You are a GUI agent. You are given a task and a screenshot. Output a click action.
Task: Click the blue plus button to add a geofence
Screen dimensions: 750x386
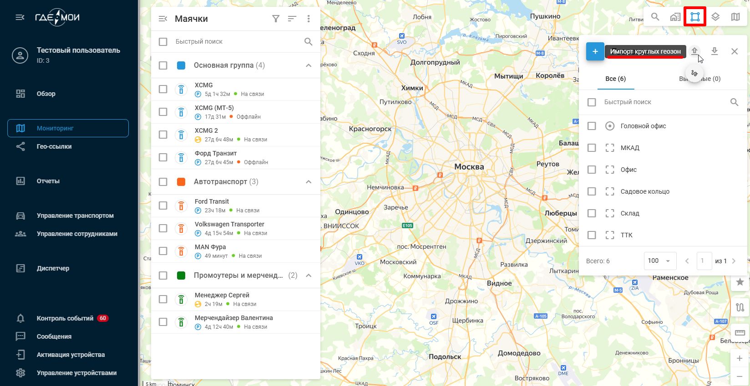[x=595, y=51]
